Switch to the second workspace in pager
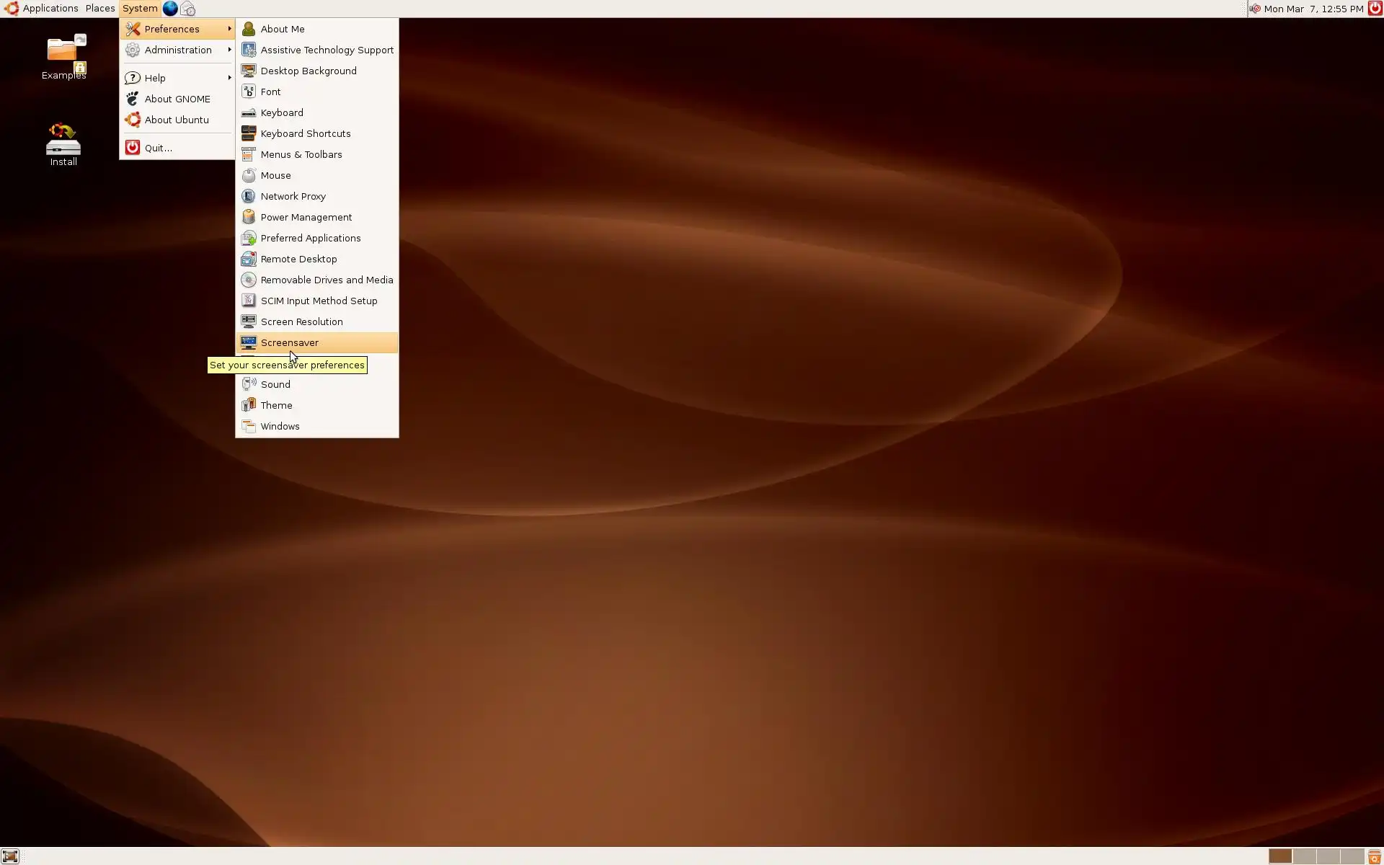Screen dimensions: 1384x865 pos(1304,856)
